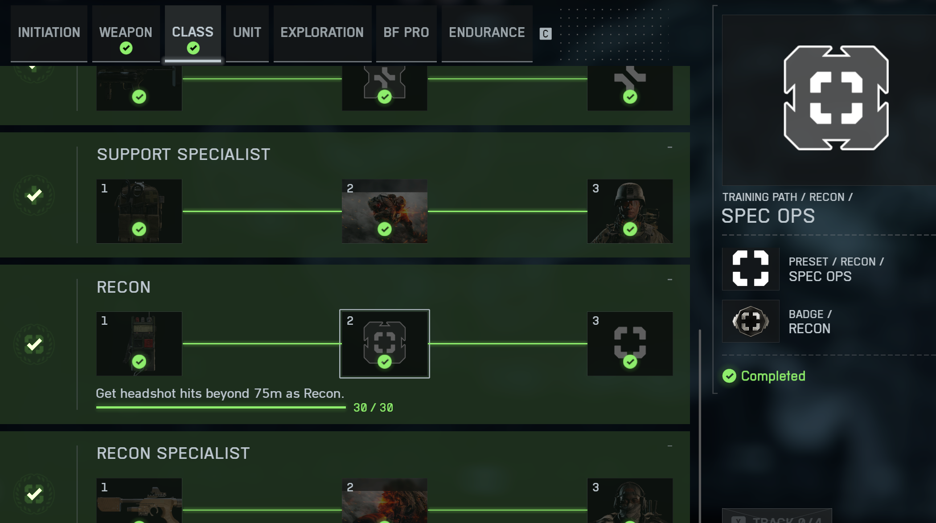The width and height of the screenshot is (936, 523).
Task: Select Recon step 3 crosshair icon
Action: click(630, 343)
